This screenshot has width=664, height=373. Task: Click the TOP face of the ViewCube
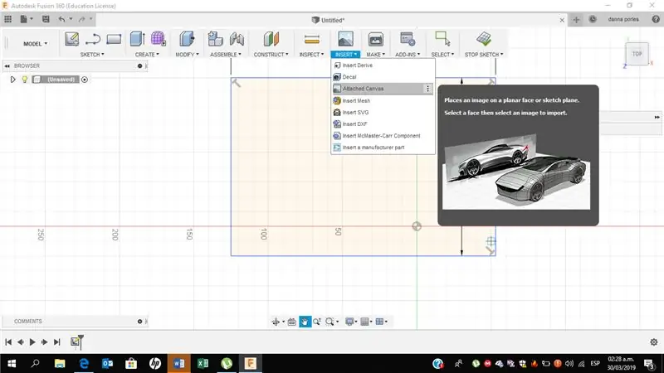(637, 54)
